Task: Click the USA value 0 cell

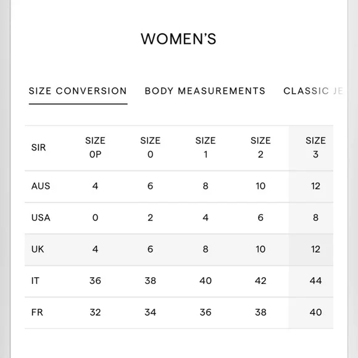Action: pos(95,218)
